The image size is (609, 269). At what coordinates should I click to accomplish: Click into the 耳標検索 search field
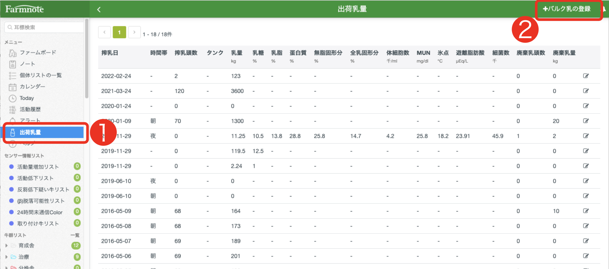pos(44,27)
